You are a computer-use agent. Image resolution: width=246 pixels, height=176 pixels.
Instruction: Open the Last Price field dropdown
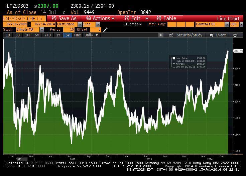[80, 24]
